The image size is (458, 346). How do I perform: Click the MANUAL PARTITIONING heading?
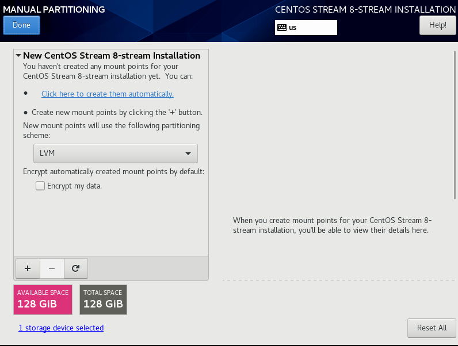click(x=54, y=9)
